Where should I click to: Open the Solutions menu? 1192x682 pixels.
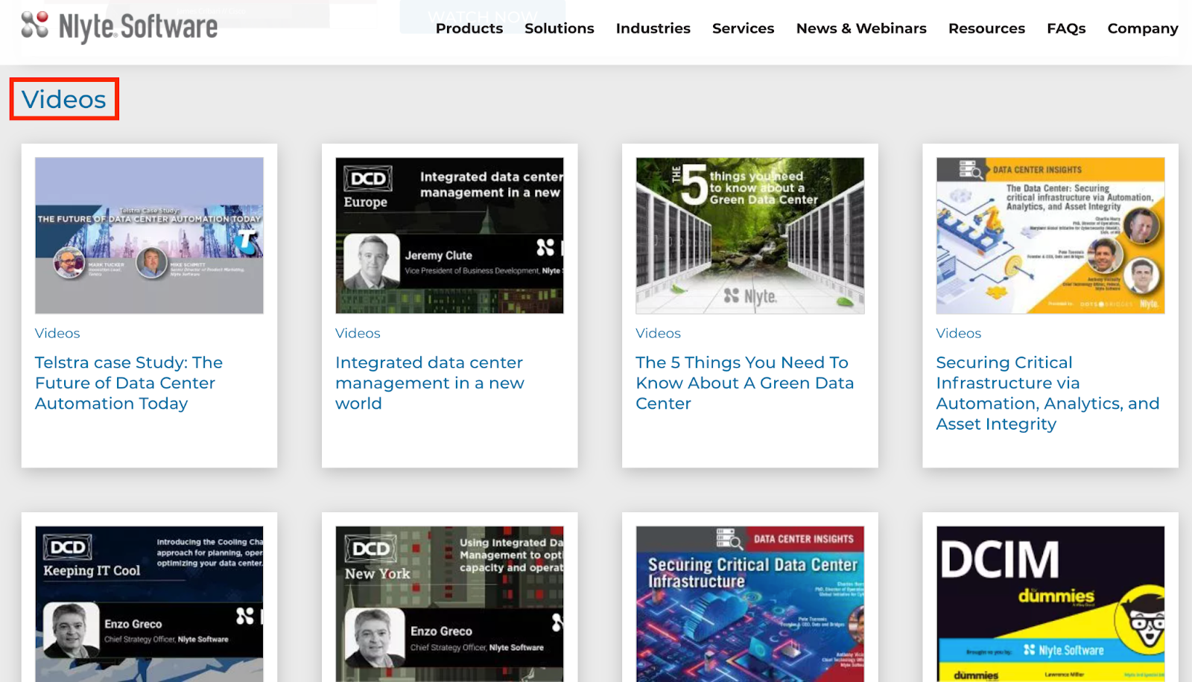(x=559, y=28)
